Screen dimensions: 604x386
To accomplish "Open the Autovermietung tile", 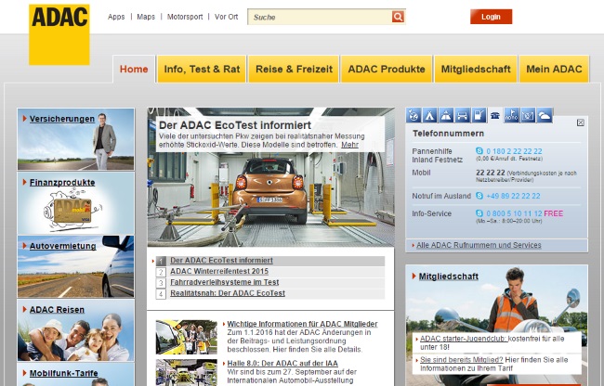I will point(76,266).
